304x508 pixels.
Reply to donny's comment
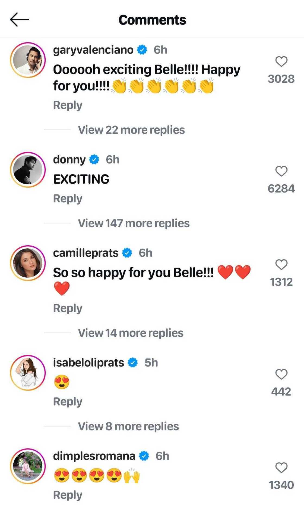[x=68, y=199]
